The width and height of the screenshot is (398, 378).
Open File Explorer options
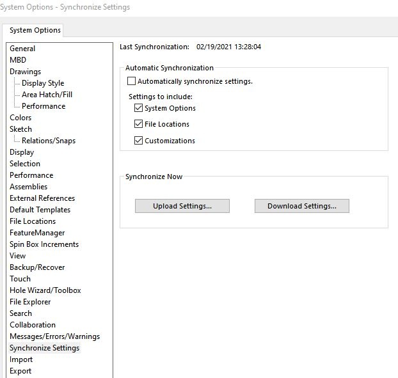click(30, 302)
